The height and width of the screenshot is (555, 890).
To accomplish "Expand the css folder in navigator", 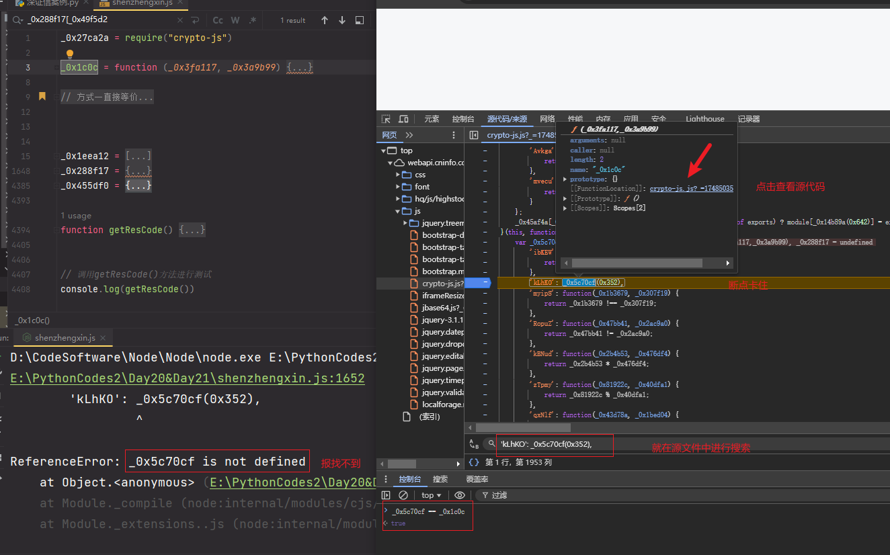I will click(x=397, y=175).
